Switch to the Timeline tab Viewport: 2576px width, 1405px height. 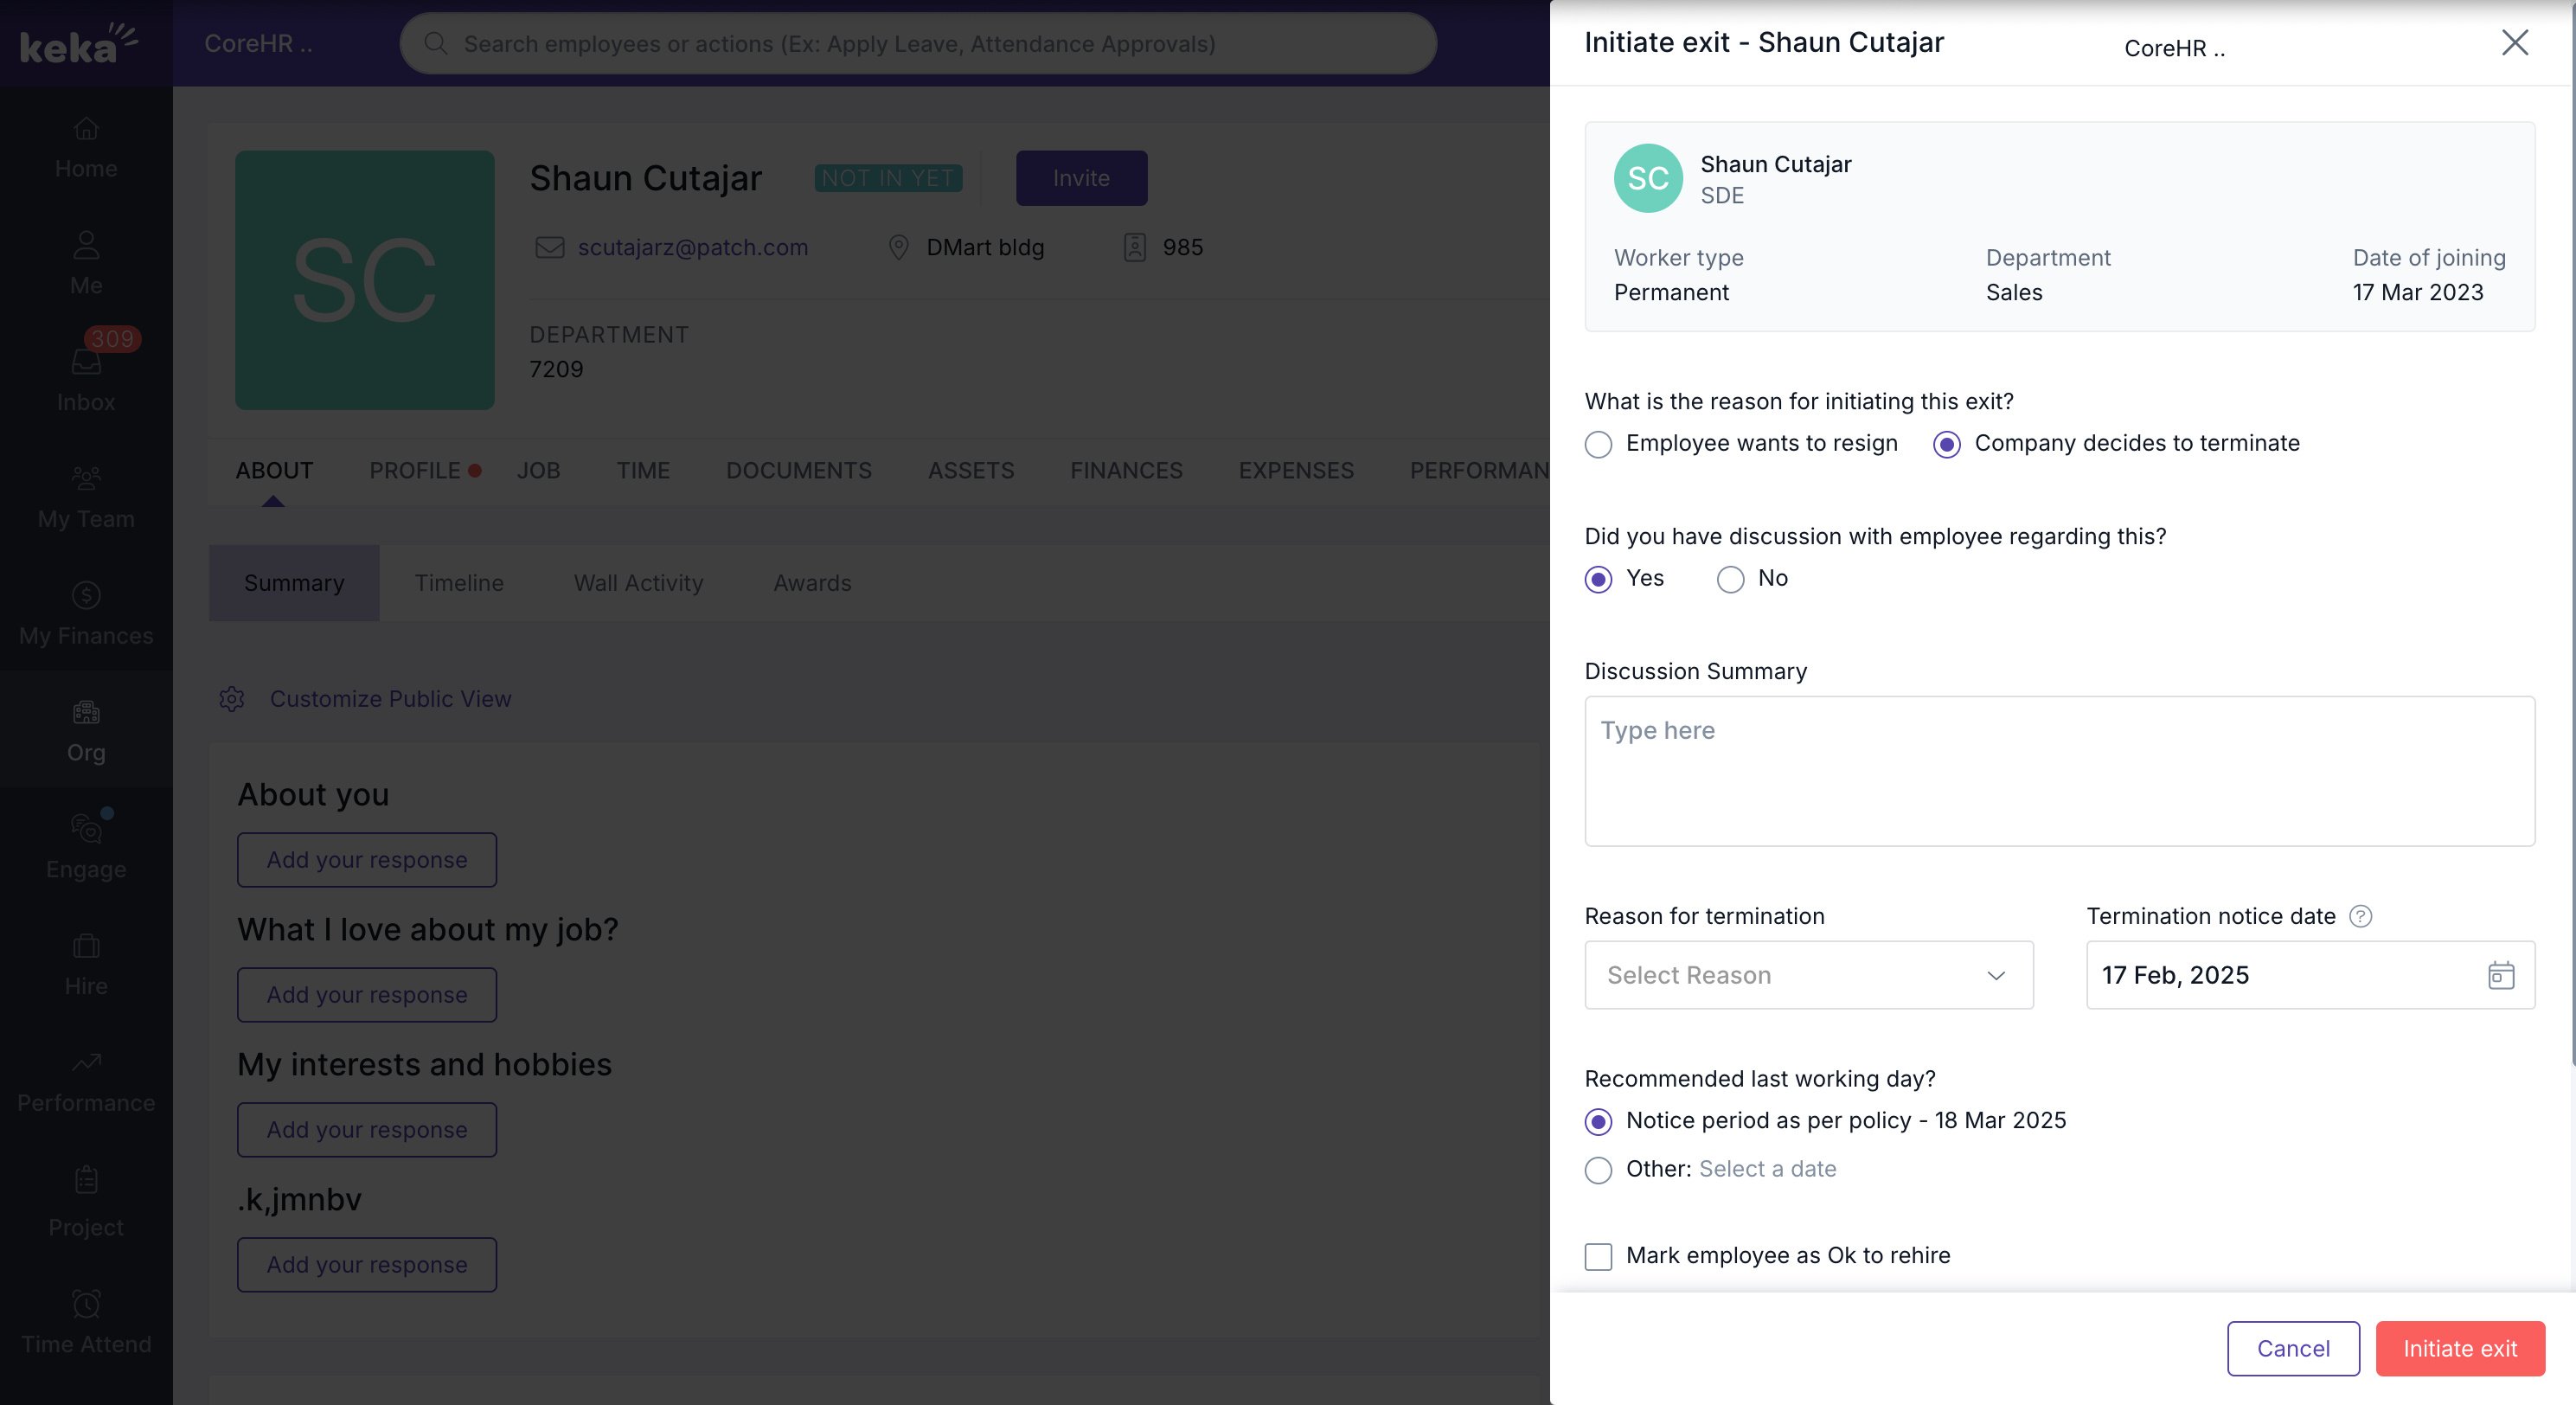pos(459,583)
